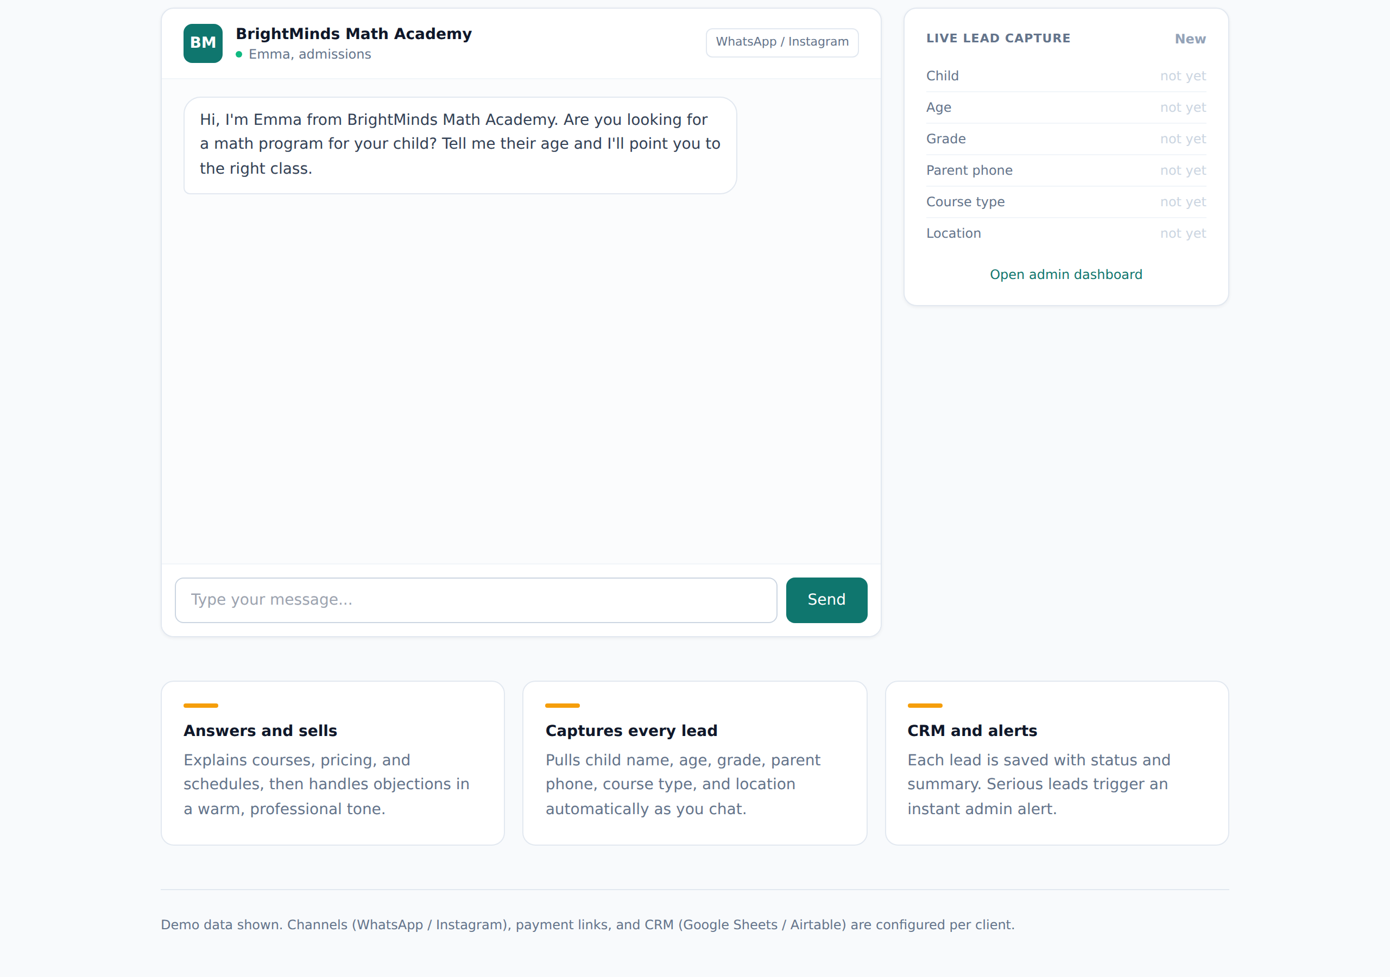Select the Child row in lead capture
1390x977 pixels.
click(x=1066, y=77)
